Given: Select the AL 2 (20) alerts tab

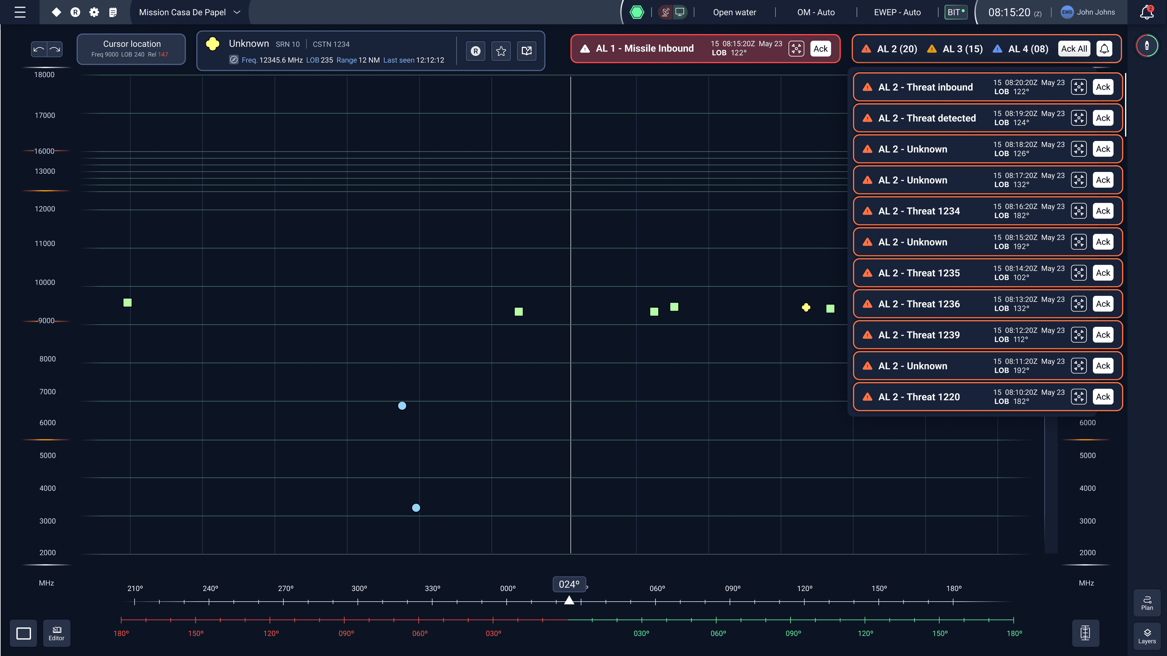Looking at the screenshot, I should [x=889, y=49].
